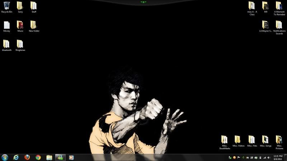Viewport: 287px width, 161px height.
Task: Select the Music folder icon
Action: tap(20, 26)
